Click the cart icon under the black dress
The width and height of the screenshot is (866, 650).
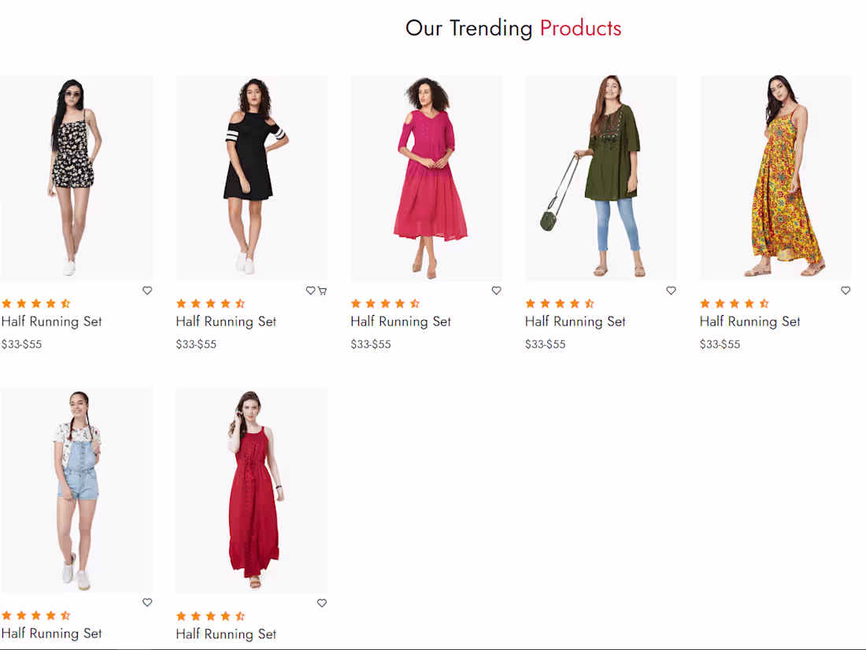click(322, 291)
